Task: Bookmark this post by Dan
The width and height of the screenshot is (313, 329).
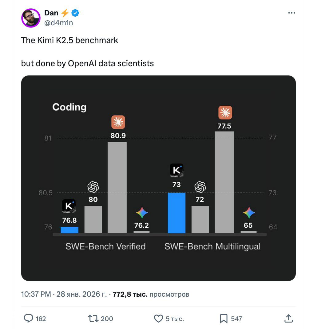Action: pos(224,318)
